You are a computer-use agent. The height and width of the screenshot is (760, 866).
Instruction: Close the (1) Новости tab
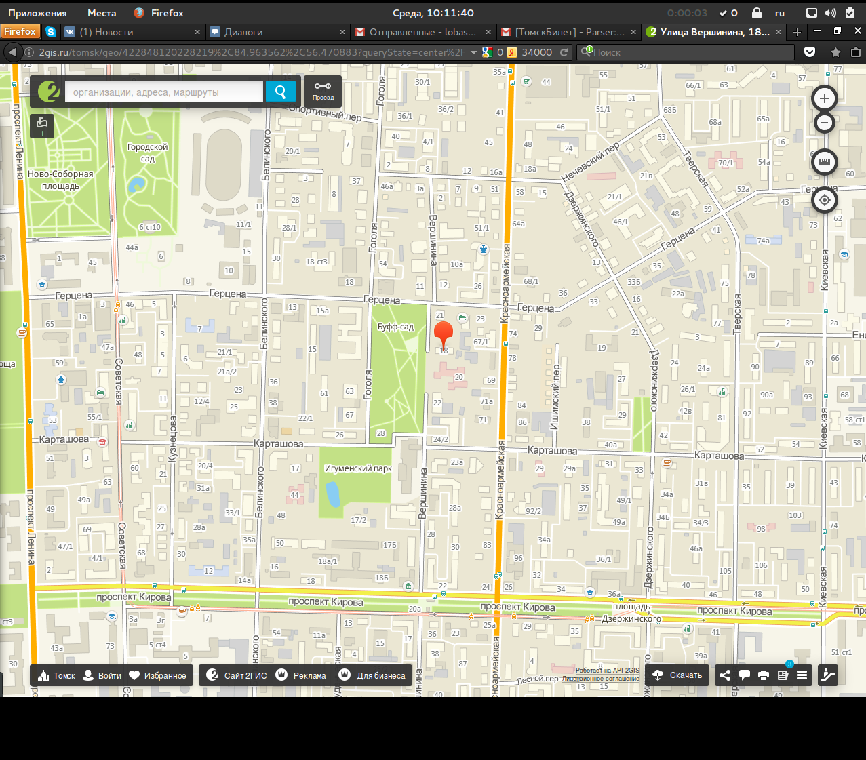pyautogui.click(x=197, y=32)
